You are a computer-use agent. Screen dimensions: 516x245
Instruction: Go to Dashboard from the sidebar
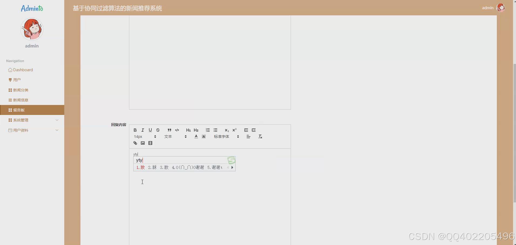pos(23,70)
